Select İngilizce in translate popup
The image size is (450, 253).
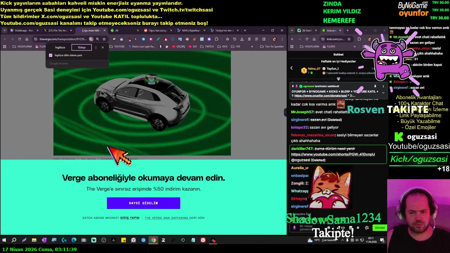[60, 47]
